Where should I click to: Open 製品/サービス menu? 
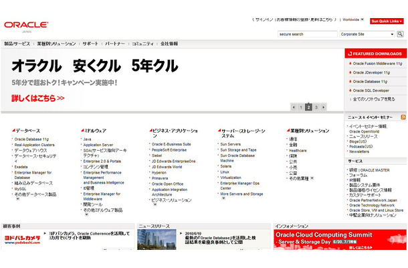tap(17, 44)
